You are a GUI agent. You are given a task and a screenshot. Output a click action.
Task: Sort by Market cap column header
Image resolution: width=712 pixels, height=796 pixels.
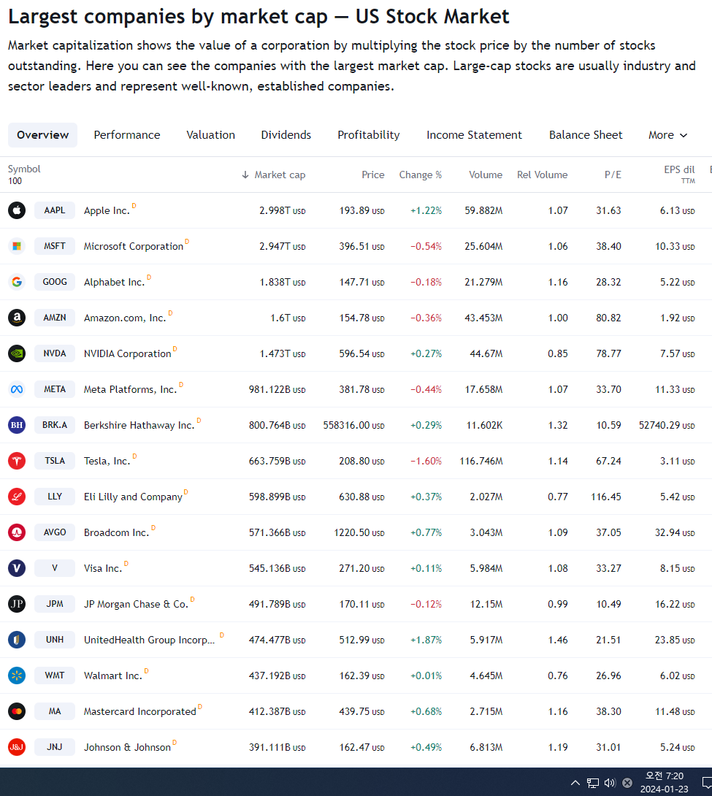click(274, 175)
